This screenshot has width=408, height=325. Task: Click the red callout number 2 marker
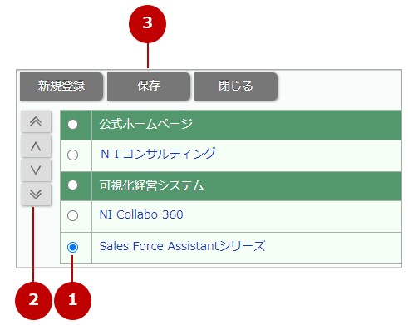33,301
